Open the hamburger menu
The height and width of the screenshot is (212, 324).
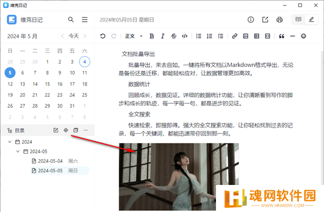[85, 19]
